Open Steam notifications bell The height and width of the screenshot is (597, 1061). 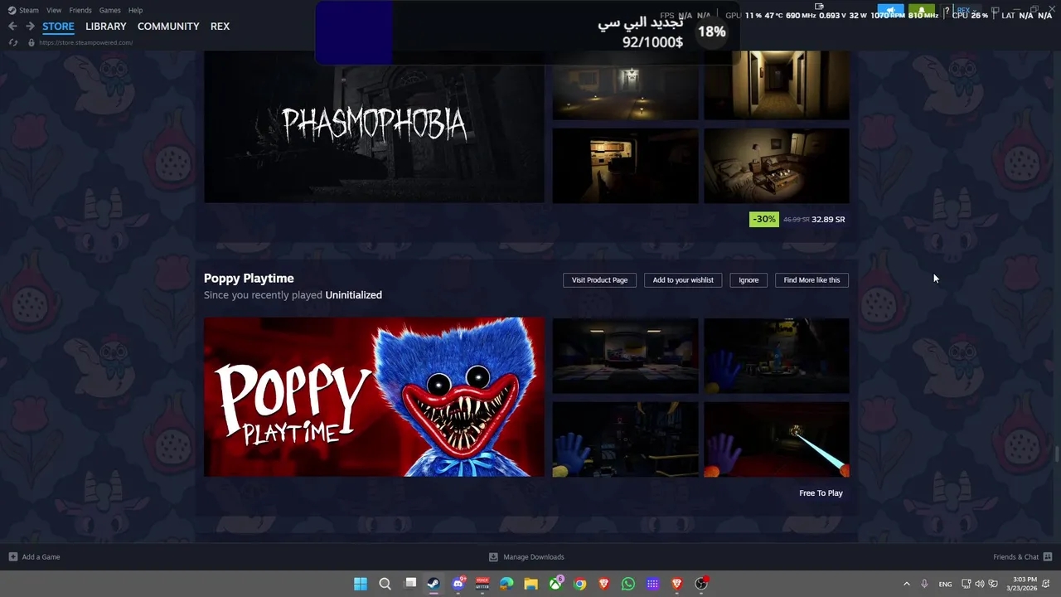[921, 12]
